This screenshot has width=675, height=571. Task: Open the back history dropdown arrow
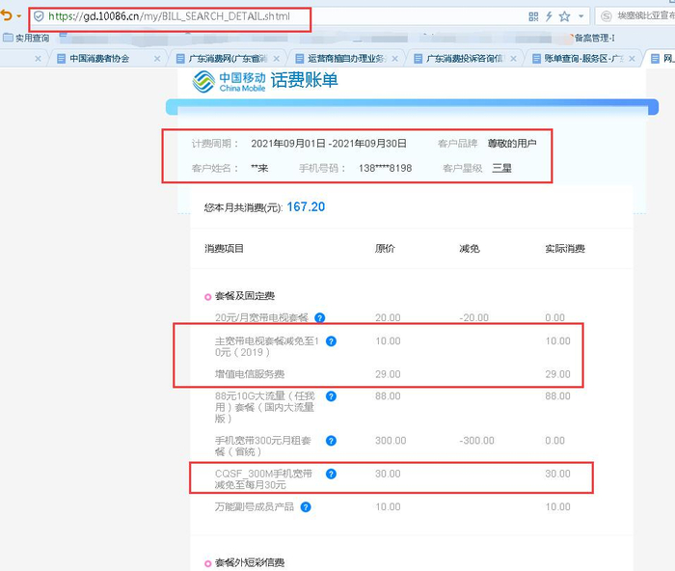(18, 16)
